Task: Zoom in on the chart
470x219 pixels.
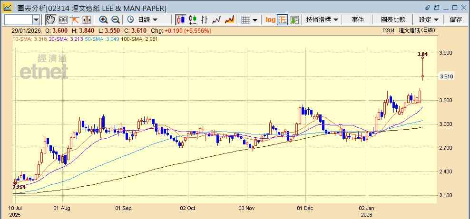Action: tap(103, 20)
